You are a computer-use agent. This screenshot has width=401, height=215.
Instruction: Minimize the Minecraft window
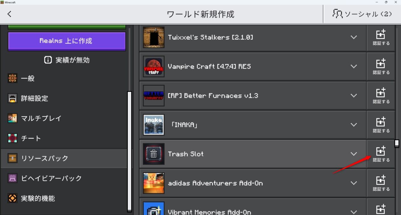(x=376, y=2)
